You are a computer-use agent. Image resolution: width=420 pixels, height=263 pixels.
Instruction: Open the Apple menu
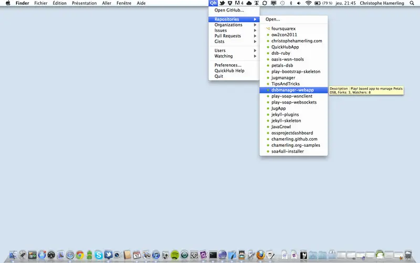click(8, 3)
